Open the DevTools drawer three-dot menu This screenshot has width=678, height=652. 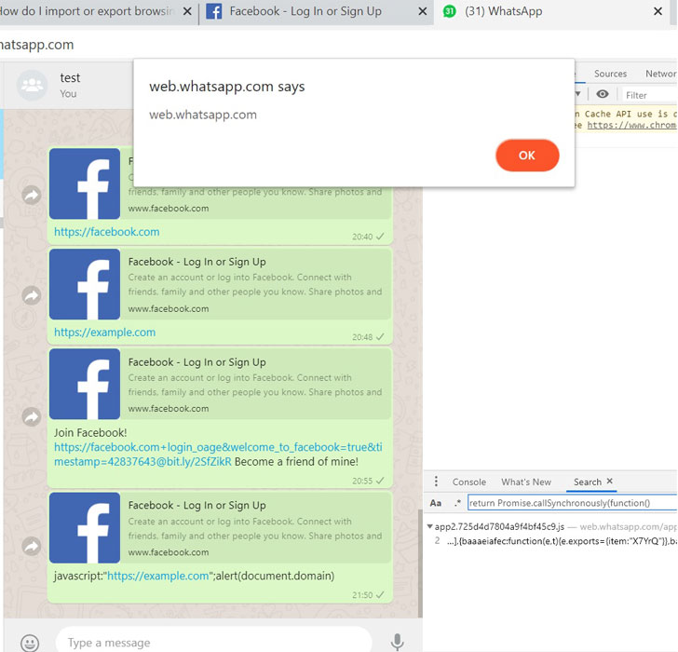pos(436,482)
